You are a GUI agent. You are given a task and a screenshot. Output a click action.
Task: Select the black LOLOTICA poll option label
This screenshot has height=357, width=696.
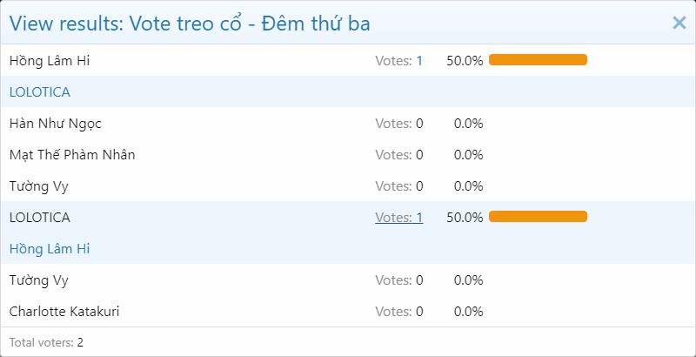(x=40, y=218)
